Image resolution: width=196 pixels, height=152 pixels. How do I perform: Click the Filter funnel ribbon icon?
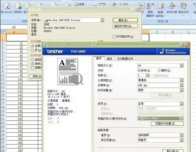(113, 5)
